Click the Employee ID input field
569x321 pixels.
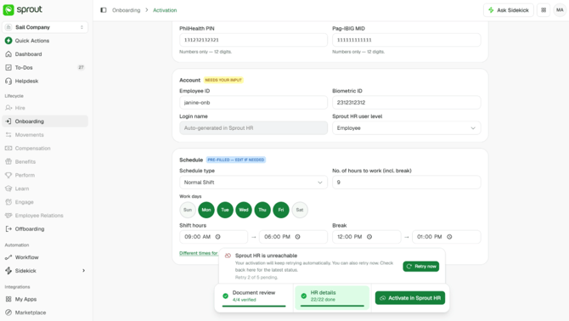(253, 103)
